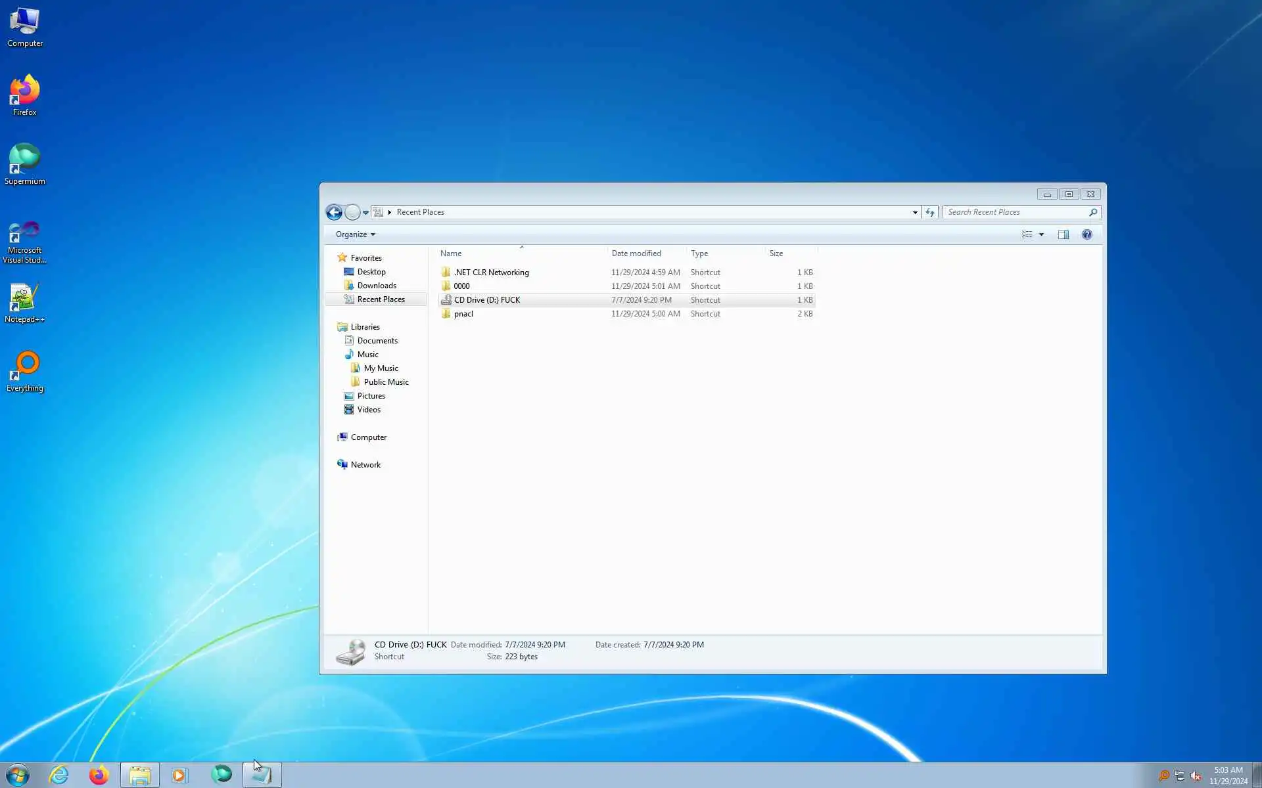This screenshot has height=788, width=1262.
Task: Change your view icon button
Action: (1027, 234)
